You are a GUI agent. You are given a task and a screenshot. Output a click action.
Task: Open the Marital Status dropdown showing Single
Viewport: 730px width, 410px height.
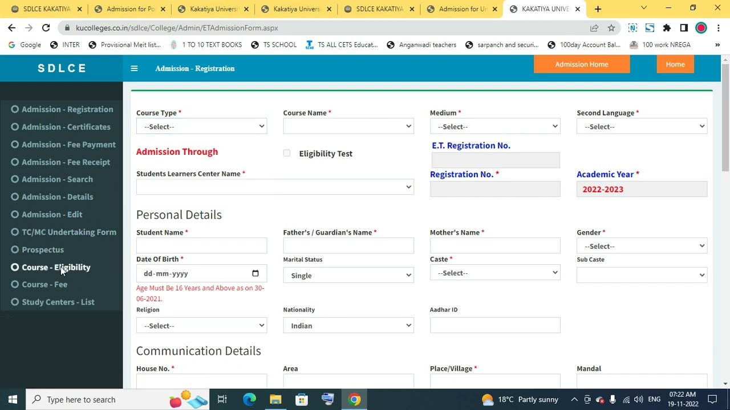[348, 275]
